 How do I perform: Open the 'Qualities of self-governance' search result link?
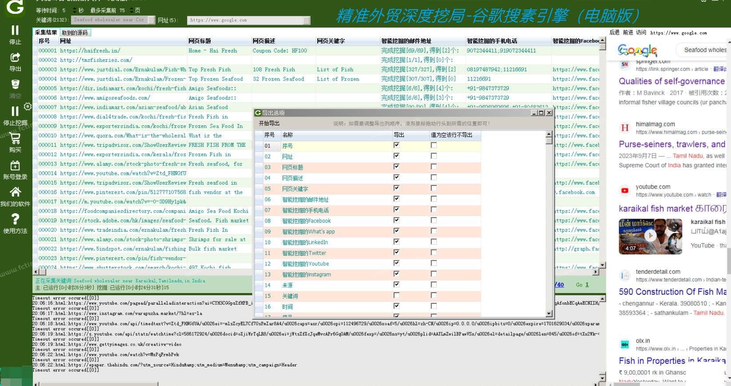(x=672, y=81)
